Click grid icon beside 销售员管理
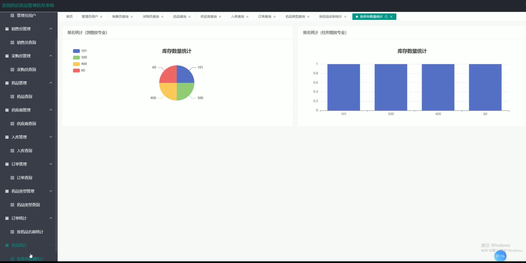Image resolution: width=526 pixels, height=263 pixels. click(7, 29)
